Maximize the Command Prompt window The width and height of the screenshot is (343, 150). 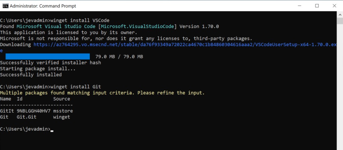pyautogui.click(x=317, y=6)
